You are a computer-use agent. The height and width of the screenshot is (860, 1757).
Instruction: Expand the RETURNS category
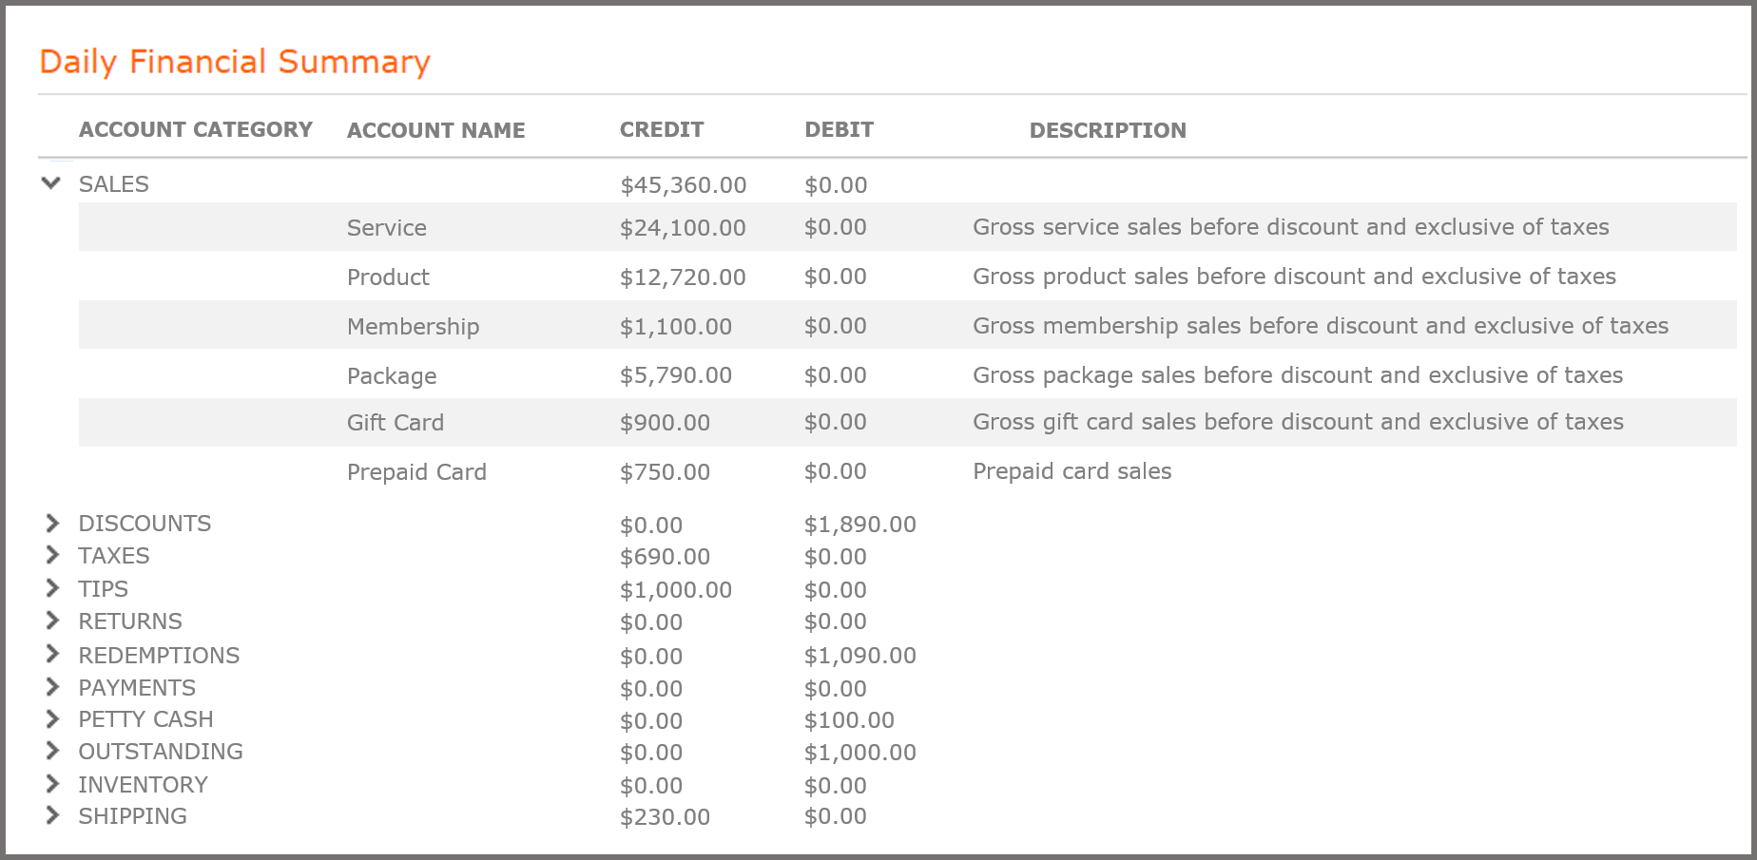[52, 620]
